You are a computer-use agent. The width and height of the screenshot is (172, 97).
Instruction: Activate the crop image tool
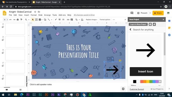pyautogui.click(x=76, y=20)
